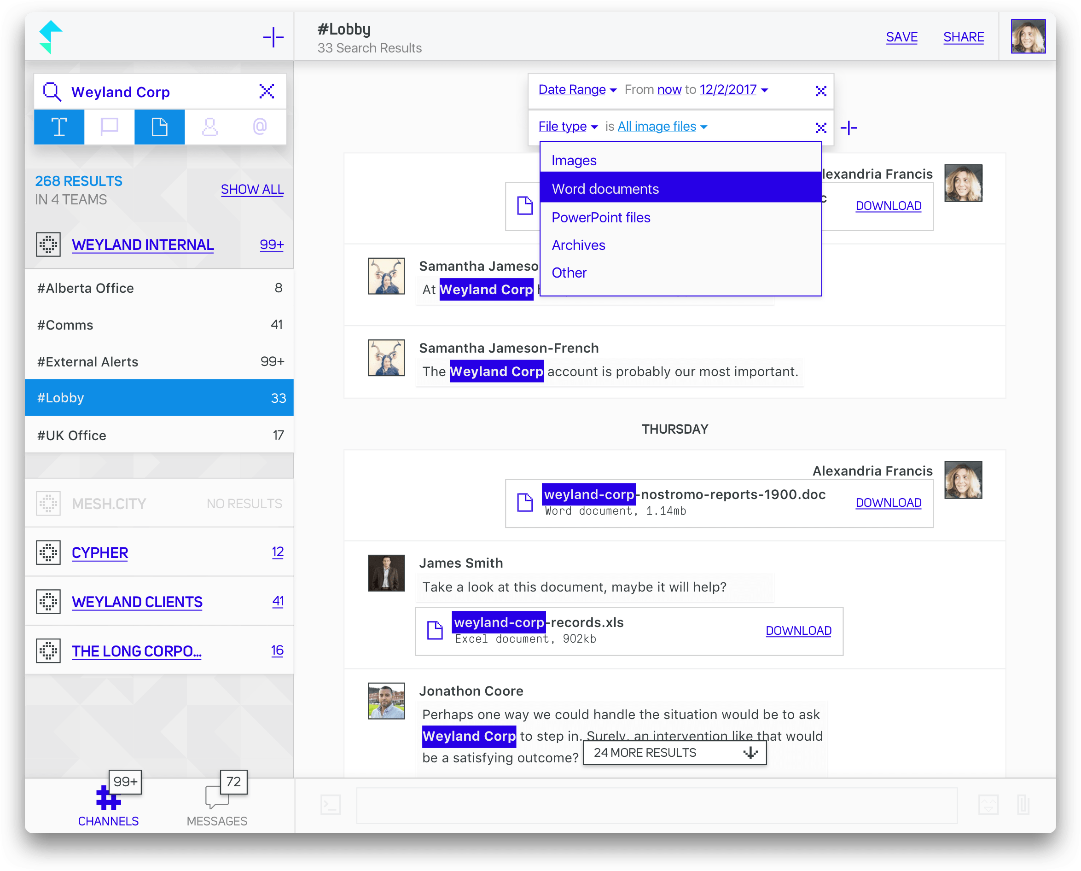Select Other file type option
The image size is (1081, 871).
680,273
